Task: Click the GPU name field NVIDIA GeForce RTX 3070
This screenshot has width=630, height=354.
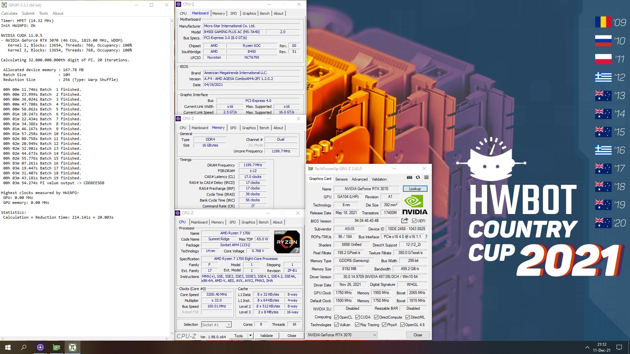Action: click(x=366, y=189)
